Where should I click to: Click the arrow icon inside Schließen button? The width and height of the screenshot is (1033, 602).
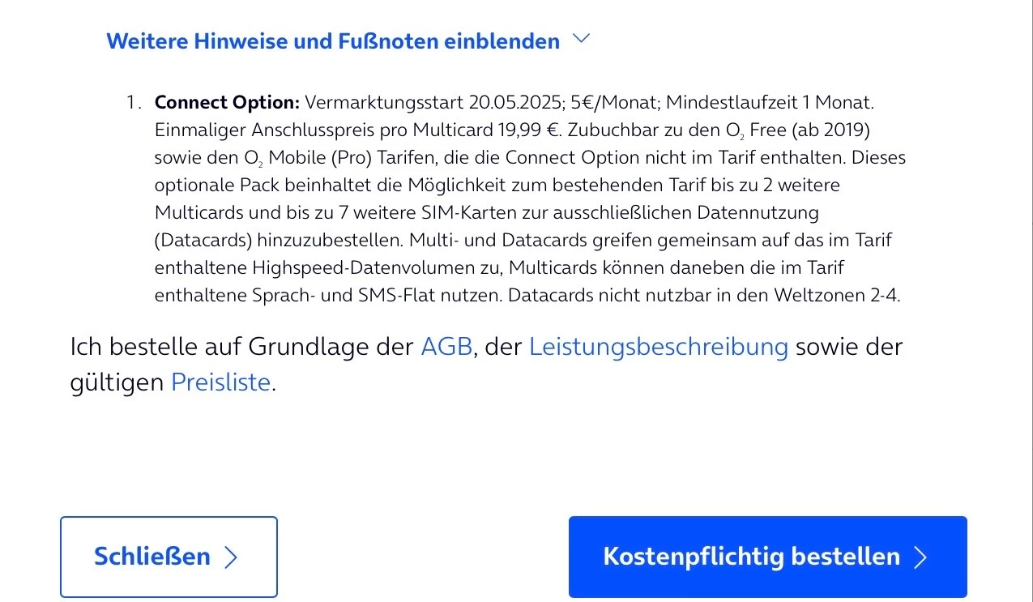pos(231,557)
